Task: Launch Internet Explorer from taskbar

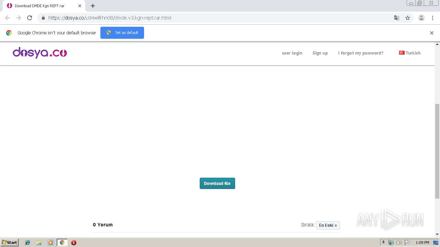Action: point(27,243)
